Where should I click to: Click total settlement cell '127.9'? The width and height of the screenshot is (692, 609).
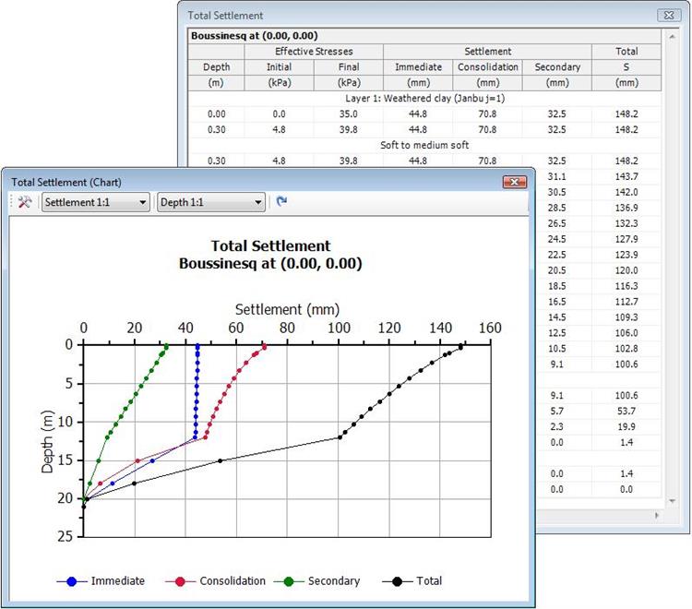coord(626,239)
